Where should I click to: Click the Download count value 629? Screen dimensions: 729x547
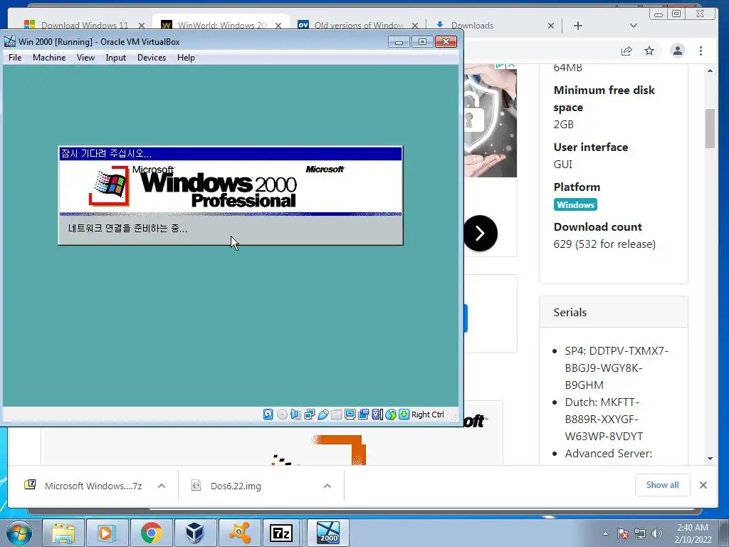604,244
